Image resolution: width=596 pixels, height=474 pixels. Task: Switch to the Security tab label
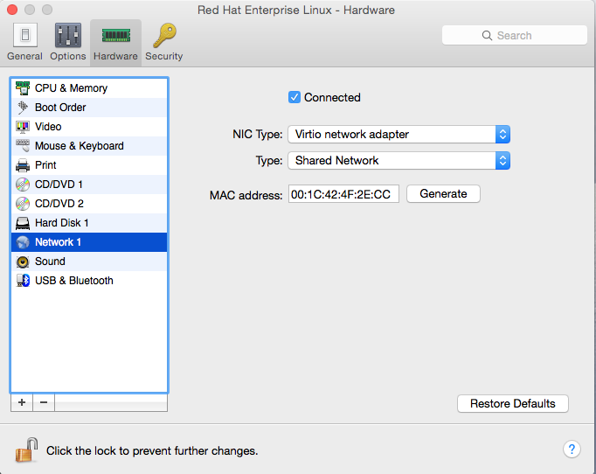click(x=164, y=56)
